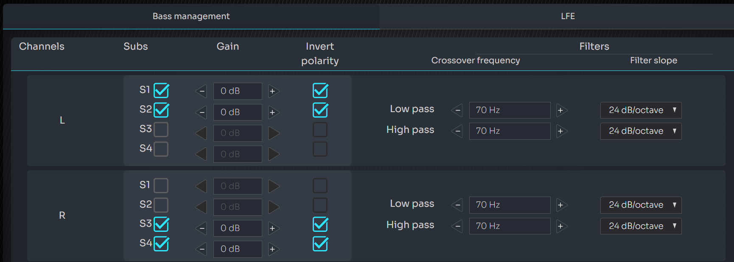Open L channel low pass filter slope dropdown

641,110
